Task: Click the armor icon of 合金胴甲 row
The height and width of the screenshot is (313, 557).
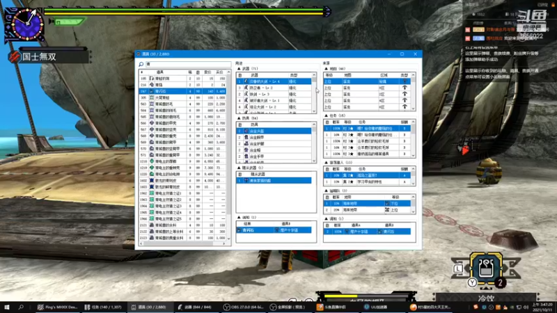Action: (246, 137)
